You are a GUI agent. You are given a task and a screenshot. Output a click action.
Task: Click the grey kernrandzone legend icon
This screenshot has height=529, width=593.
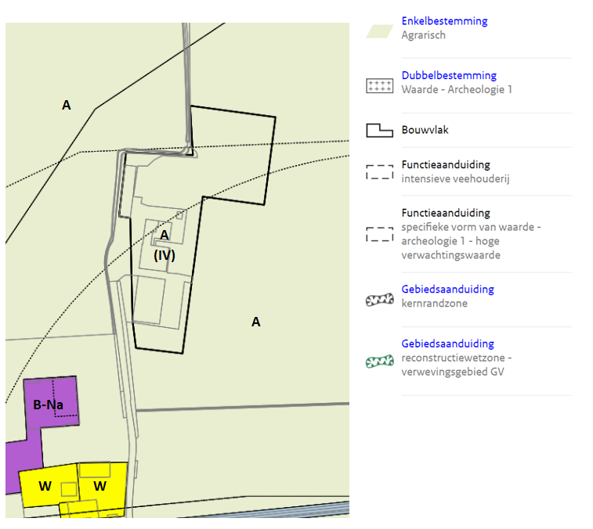(x=380, y=300)
